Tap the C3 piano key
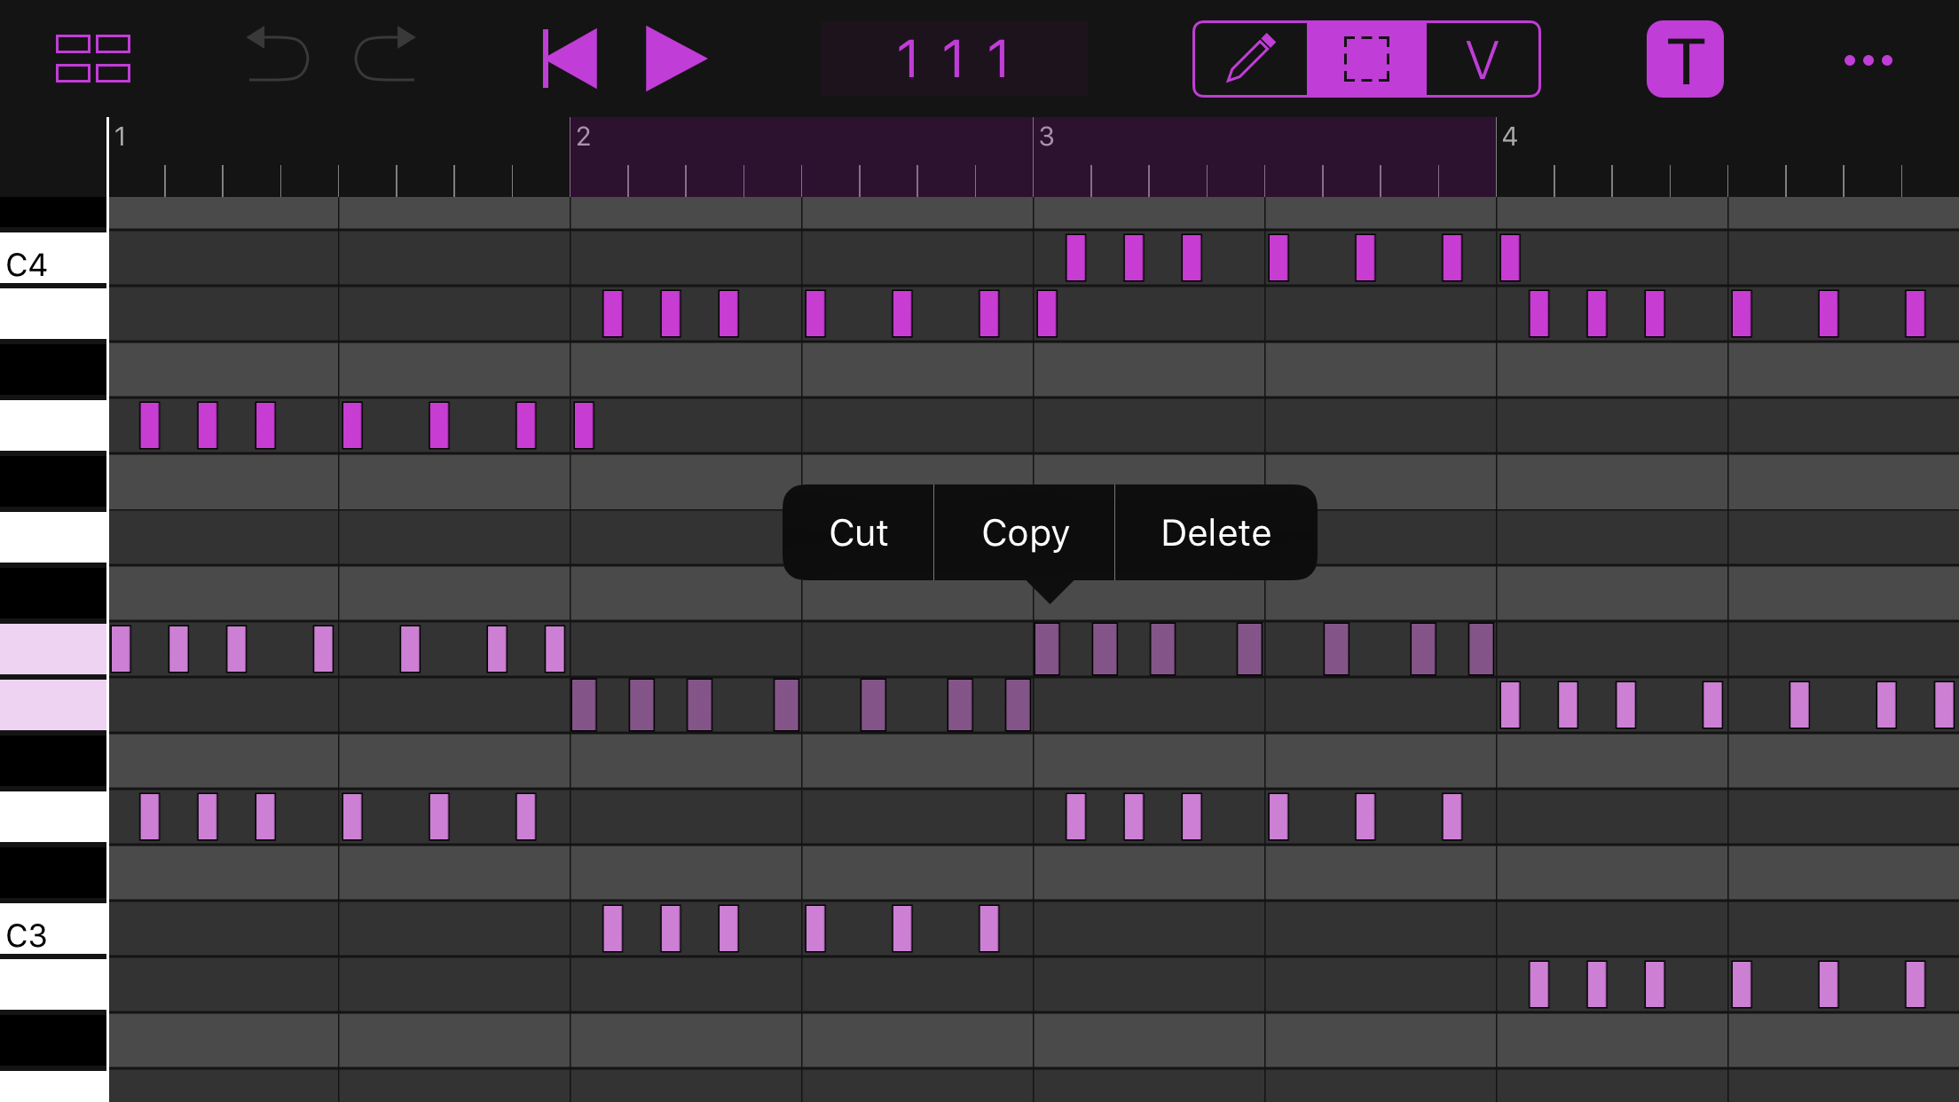Screen dimensions: 1959x1102 (x=53, y=930)
